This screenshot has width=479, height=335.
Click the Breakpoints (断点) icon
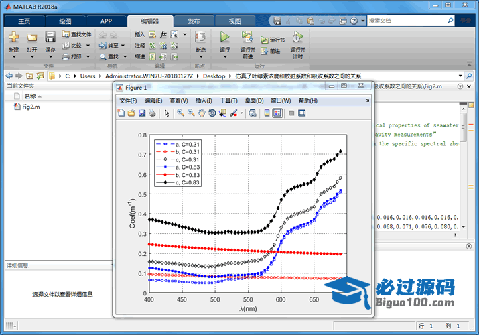pos(201,38)
